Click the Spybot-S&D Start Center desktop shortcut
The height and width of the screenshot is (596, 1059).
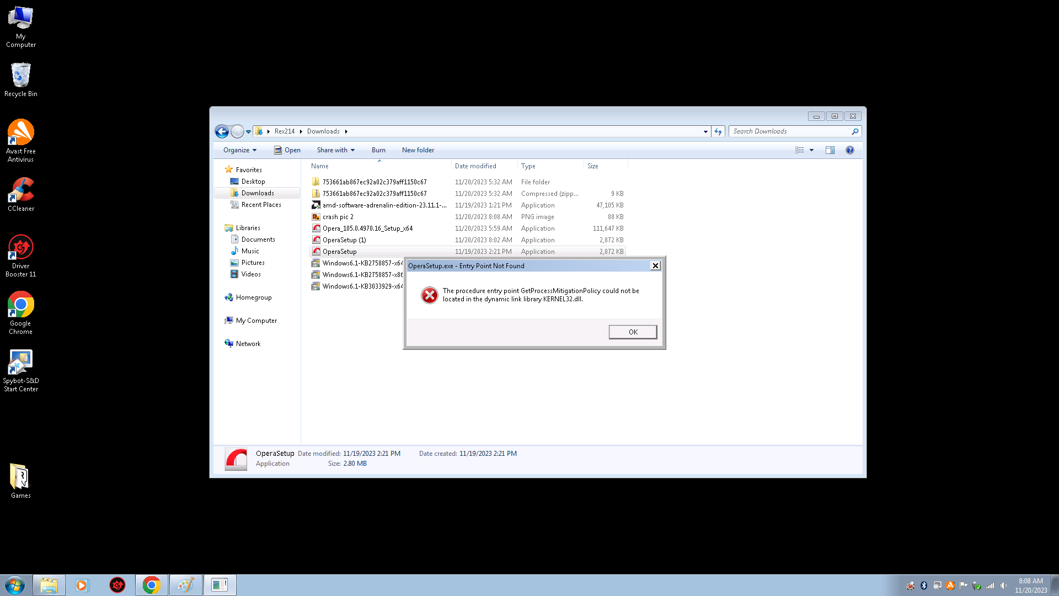21,370
